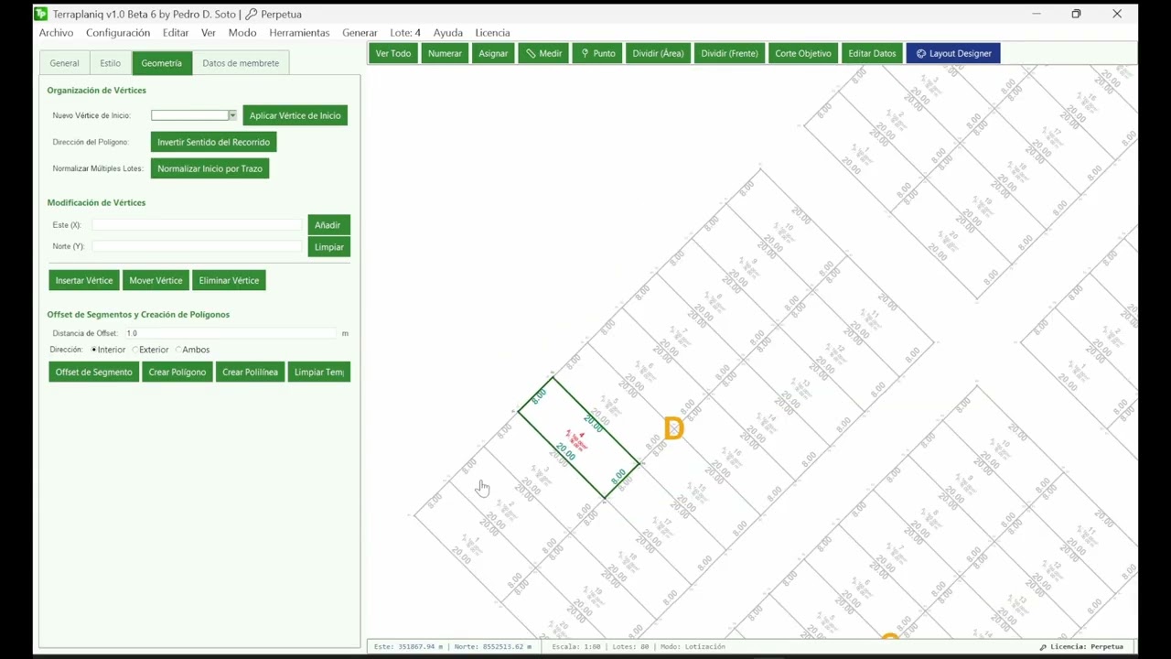Click Aplicar Vértice de Inicio button
Viewport: 1171px width, 659px height.
tap(295, 115)
